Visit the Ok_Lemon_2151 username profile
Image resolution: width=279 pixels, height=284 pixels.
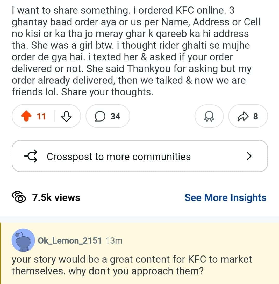tap(70, 241)
